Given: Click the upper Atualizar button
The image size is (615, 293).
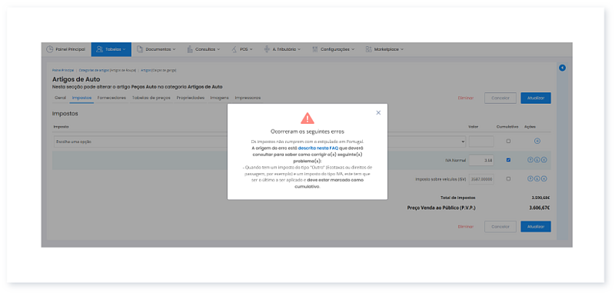Looking at the screenshot, I should tap(536, 98).
